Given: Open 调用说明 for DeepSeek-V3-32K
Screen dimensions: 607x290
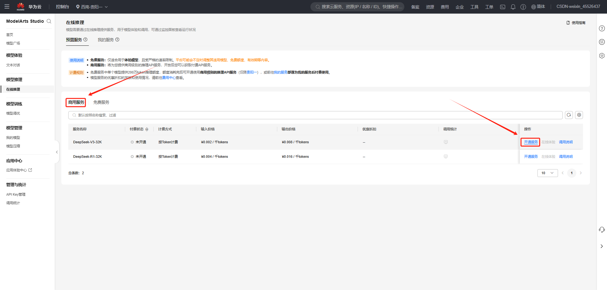Looking at the screenshot, I should pyautogui.click(x=566, y=142).
